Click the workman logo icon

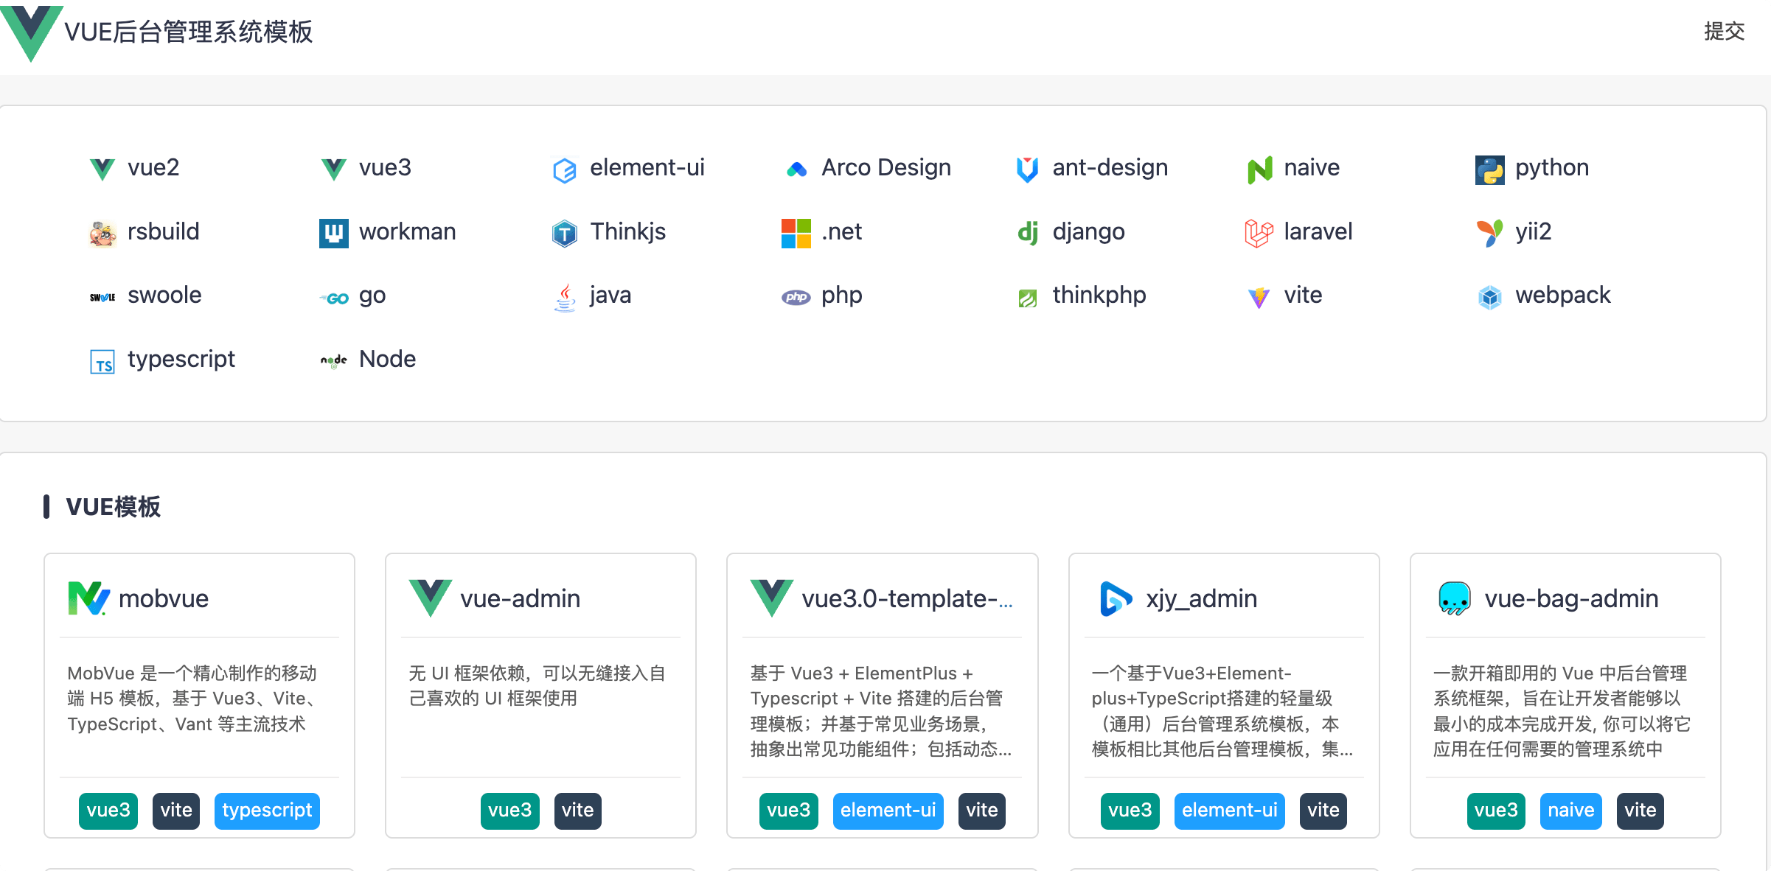(x=334, y=234)
